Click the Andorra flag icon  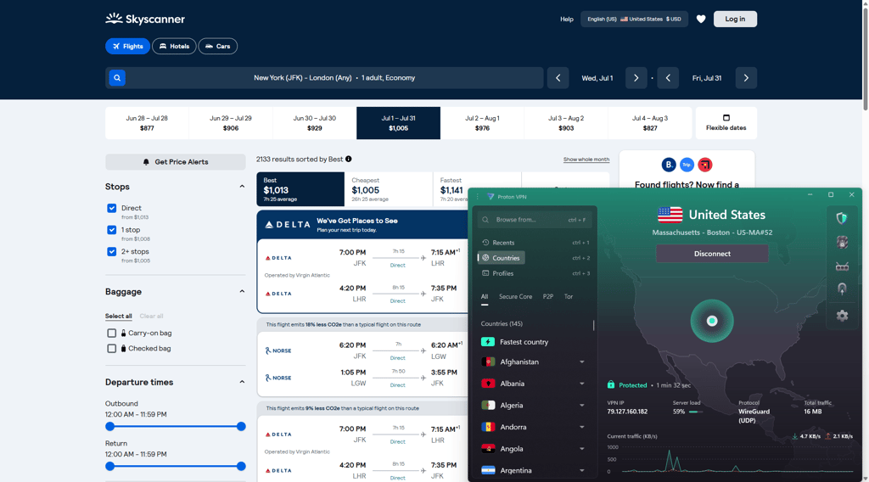(488, 427)
